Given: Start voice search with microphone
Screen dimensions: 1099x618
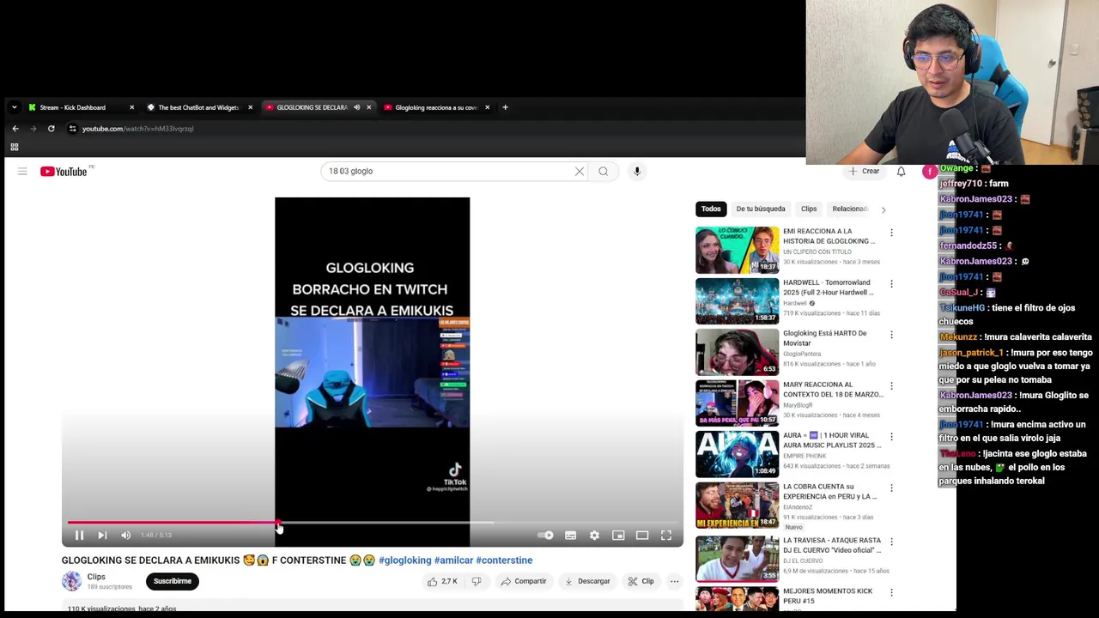Looking at the screenshot, I should 637,171.
